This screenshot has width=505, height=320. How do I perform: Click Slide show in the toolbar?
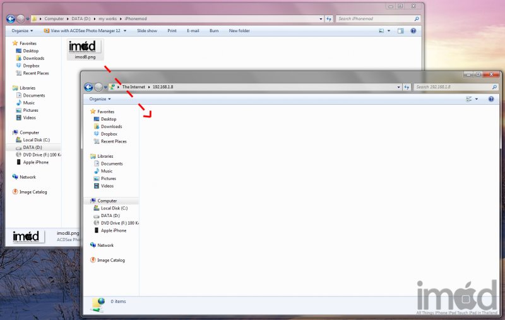(146, 30)
